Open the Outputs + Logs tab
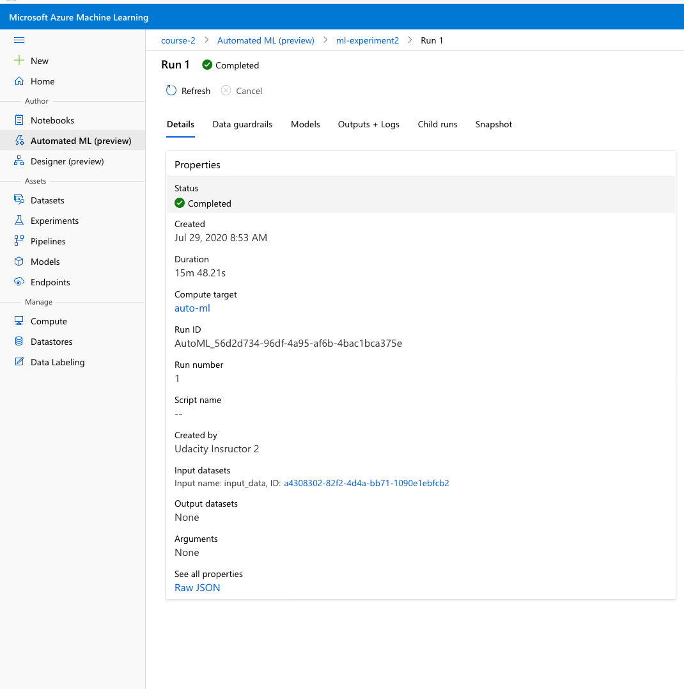 click(368, 124)
